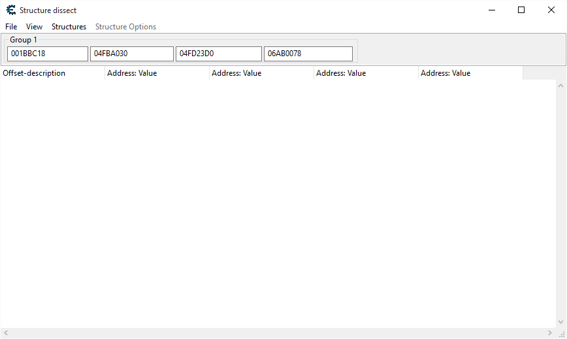Image resolution: width=567 pixels, height=339 pixels.
Task: Click the first Address: Value column header
Action: tap(157, 73)
